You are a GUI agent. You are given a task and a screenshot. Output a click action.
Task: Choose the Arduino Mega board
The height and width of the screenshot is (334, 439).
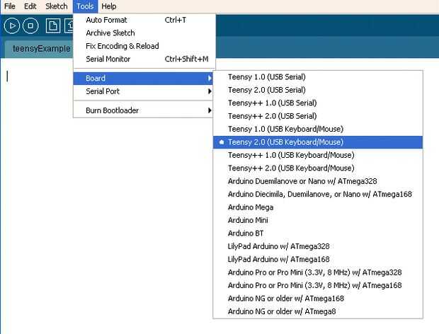point(318,207)
